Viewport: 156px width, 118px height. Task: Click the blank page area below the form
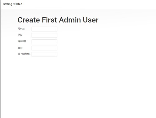coord(78,87)
